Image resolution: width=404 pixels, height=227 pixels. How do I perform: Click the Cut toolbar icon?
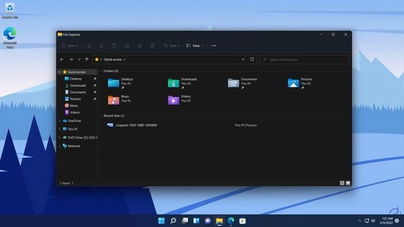tap(89, 46)
